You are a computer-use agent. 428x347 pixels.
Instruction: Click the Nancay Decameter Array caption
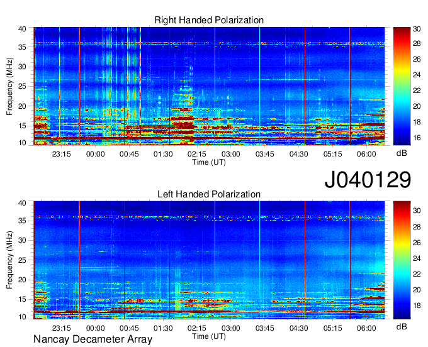click(x=93, y=339)
